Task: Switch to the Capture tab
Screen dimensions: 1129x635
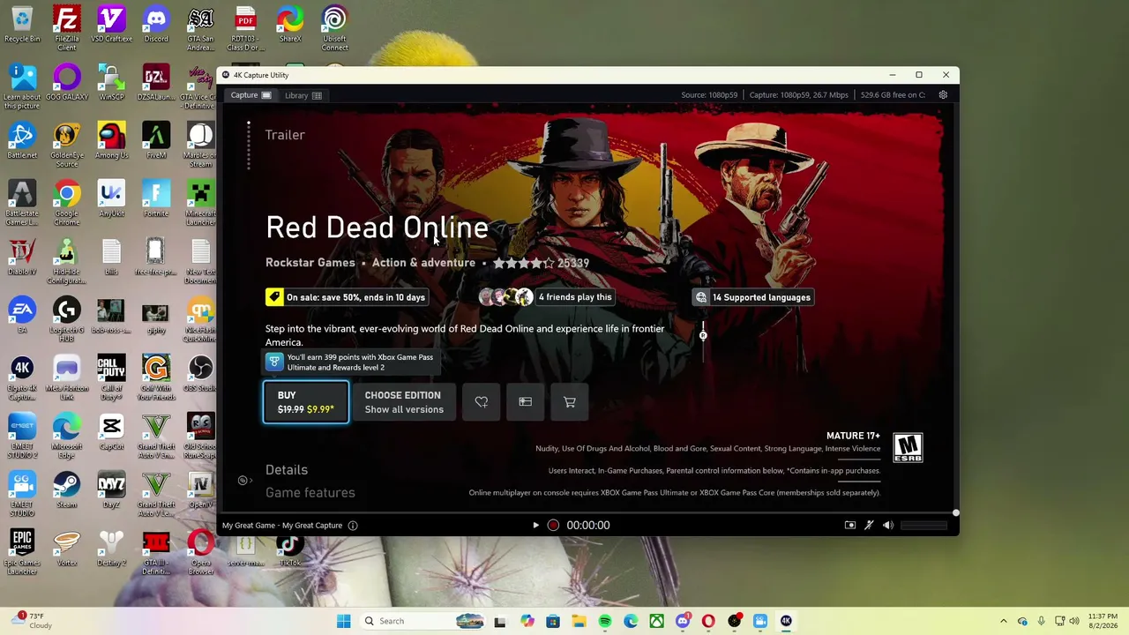Action: [x=251, y=95]
